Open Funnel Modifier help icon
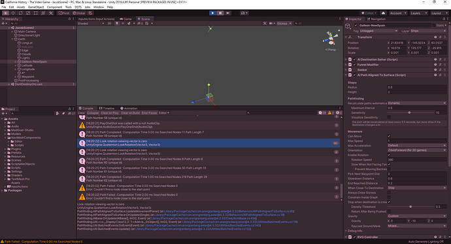 pos(435,65)
